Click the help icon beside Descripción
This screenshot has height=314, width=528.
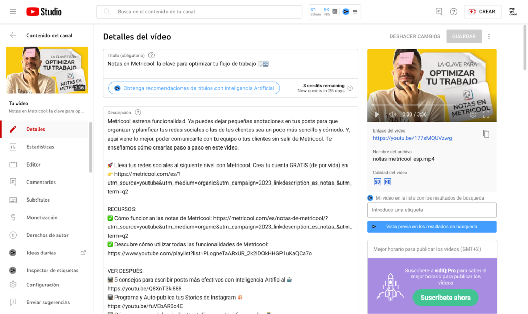point(138,112)
